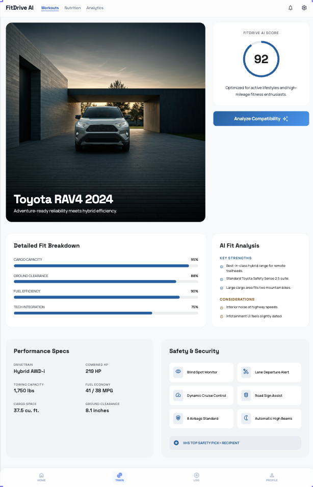
Task: Click the Blind Spot Monitor eye icon
Action: click(178, 372)
